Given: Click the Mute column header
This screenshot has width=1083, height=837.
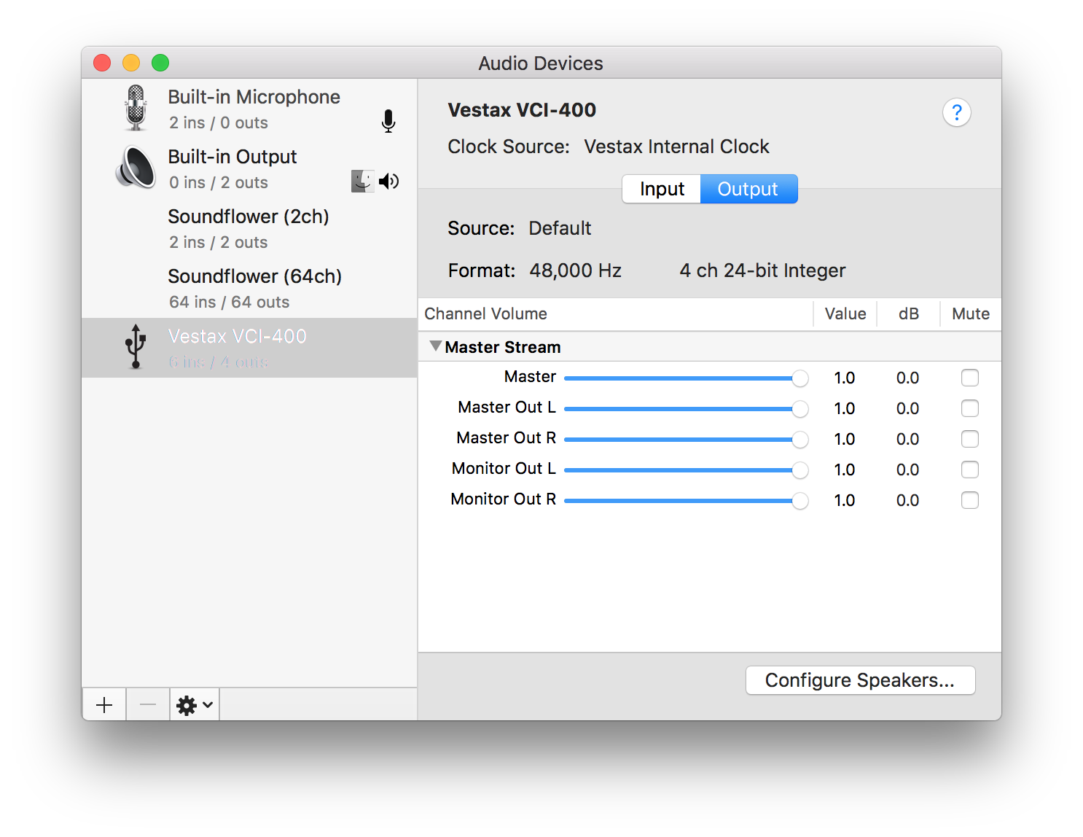Looking at the screenshot, I should coord(971,314).
